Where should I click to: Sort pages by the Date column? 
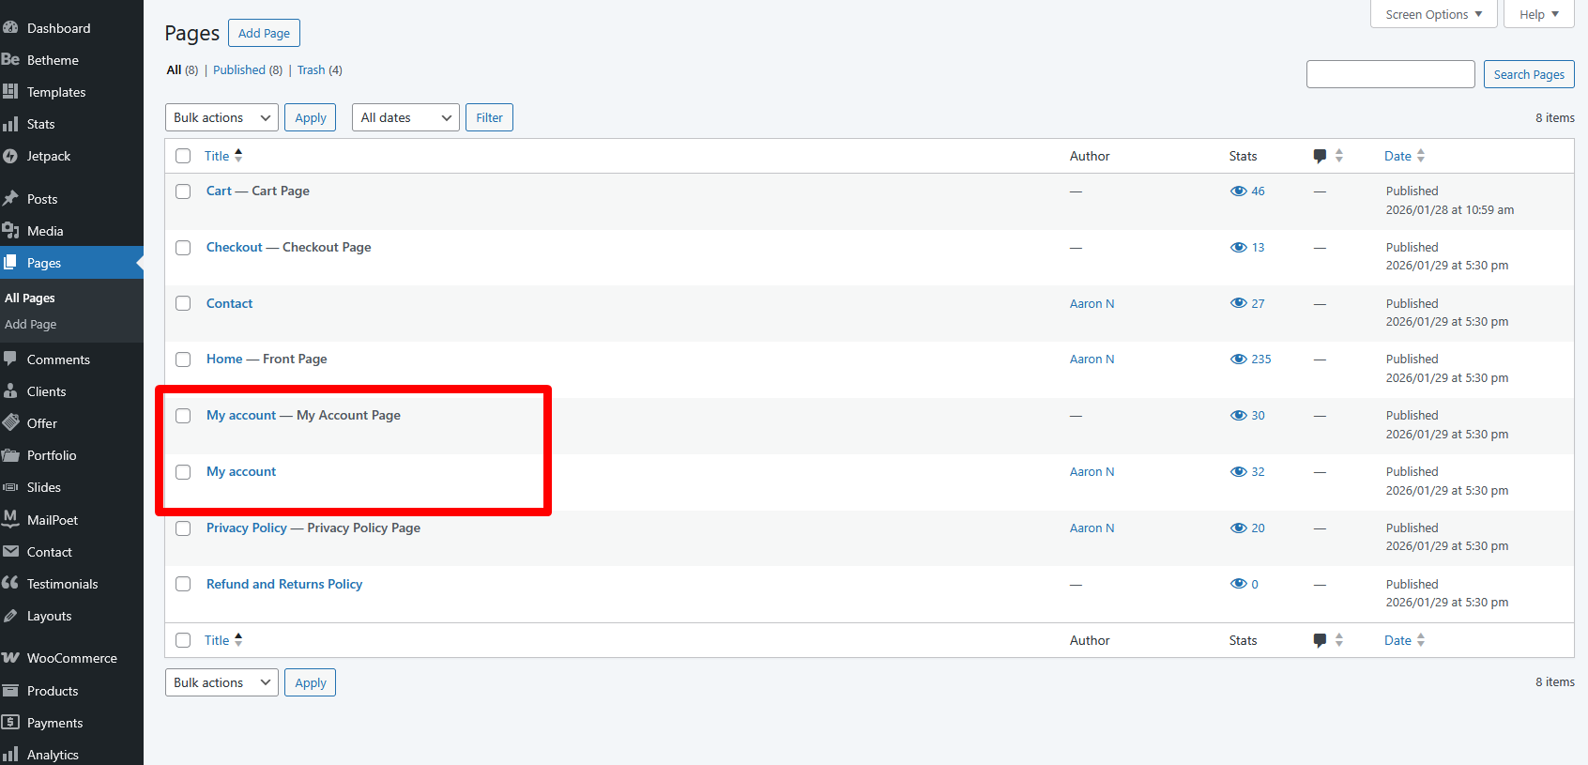1397,156
